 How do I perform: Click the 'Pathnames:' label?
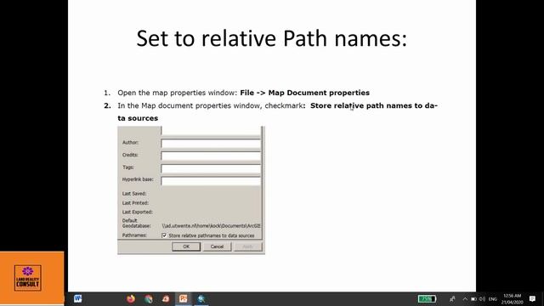tap(134, 235)
